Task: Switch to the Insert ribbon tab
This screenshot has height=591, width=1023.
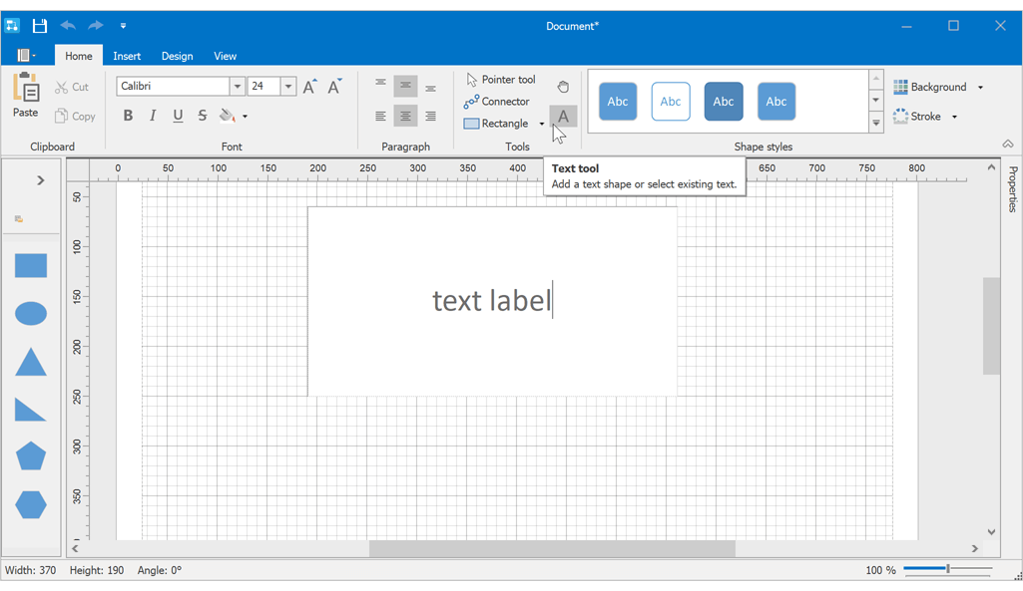Action: pyautogui.click(x=127, y=56)
